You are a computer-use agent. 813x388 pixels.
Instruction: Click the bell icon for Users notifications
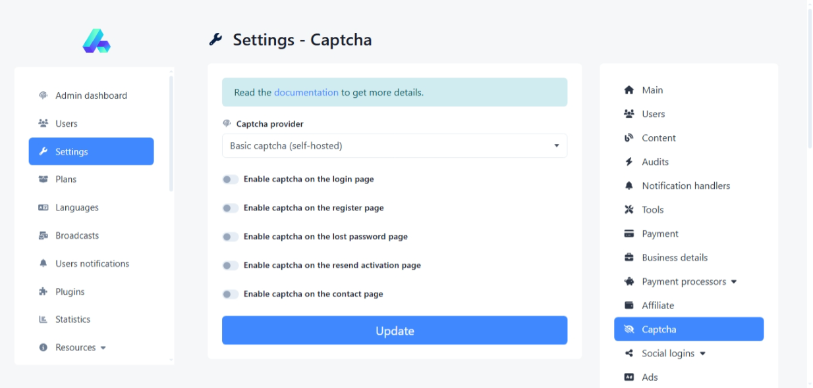pyautogui.click(x=43, y=264)
